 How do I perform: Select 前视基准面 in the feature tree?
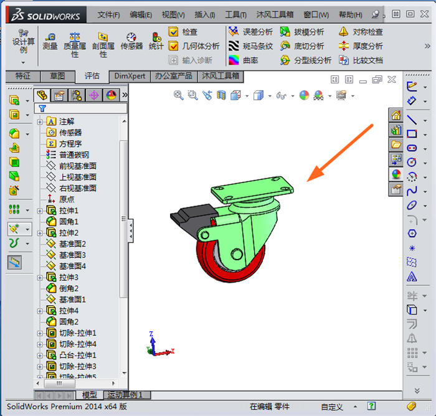pyautogui.click(x=77, y=166)
